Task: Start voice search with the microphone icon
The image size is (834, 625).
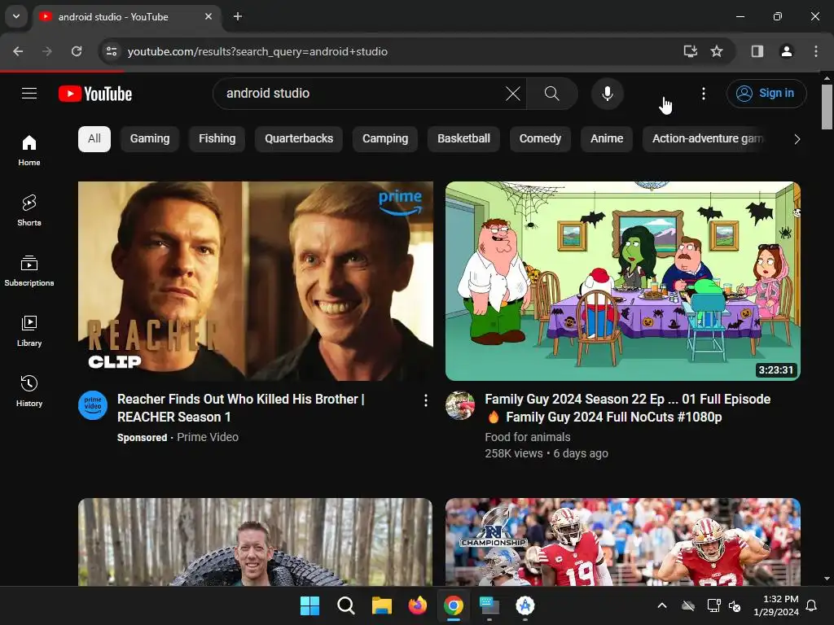Action: click(607, 94)
